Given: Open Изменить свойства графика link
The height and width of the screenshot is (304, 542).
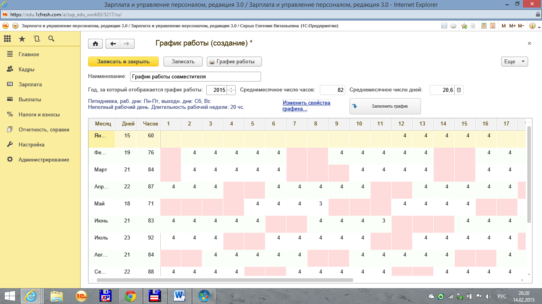Looking at the screenshot, I should [x=306, y=106].
